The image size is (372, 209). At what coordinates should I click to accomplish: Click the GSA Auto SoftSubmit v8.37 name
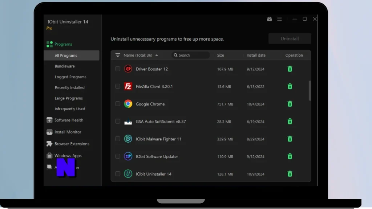click(x=161, y=122)
